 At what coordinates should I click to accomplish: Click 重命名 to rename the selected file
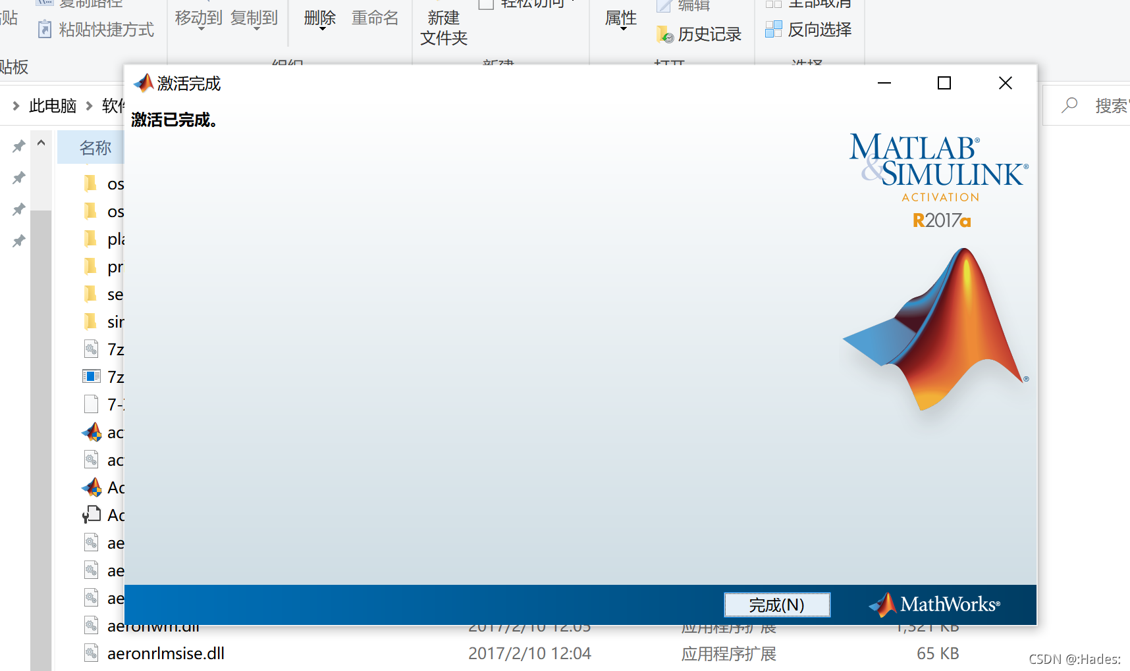click(375, 18)
